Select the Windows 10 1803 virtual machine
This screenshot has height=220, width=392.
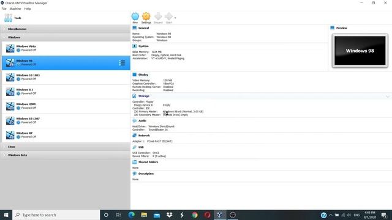66,78
